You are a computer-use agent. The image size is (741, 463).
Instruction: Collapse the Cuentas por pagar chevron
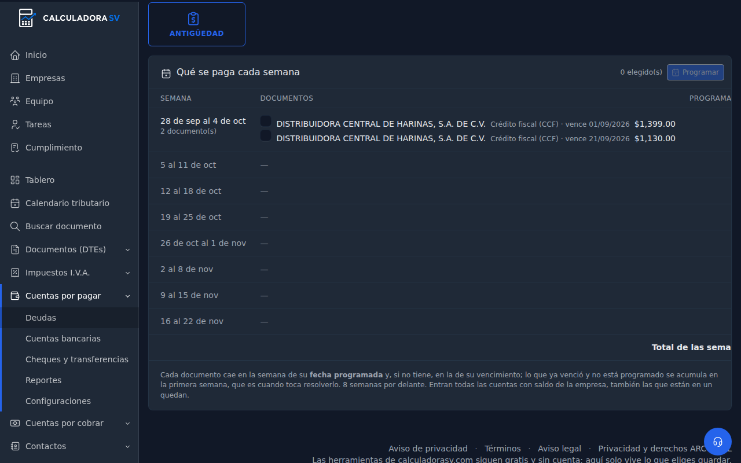click(x=127, y=296)
